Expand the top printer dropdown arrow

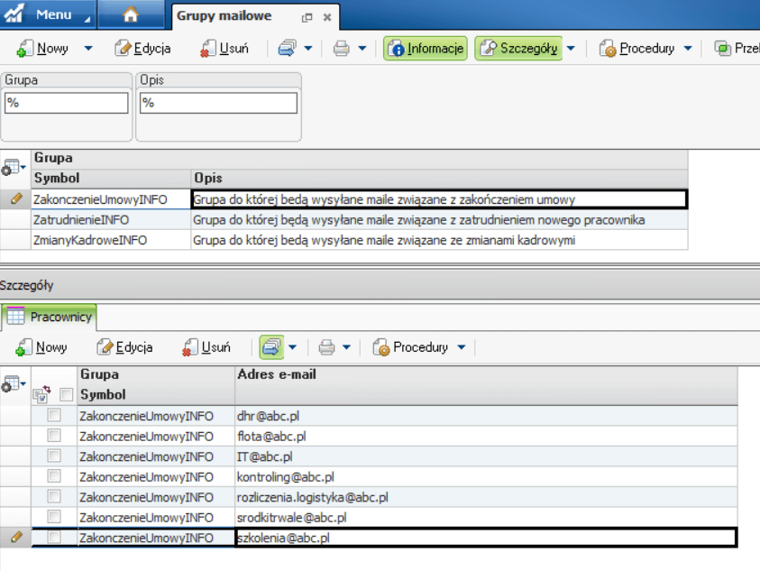coord(362,49)
